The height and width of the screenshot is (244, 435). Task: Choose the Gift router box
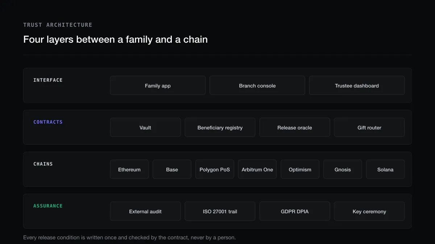[x=369, y=128]
